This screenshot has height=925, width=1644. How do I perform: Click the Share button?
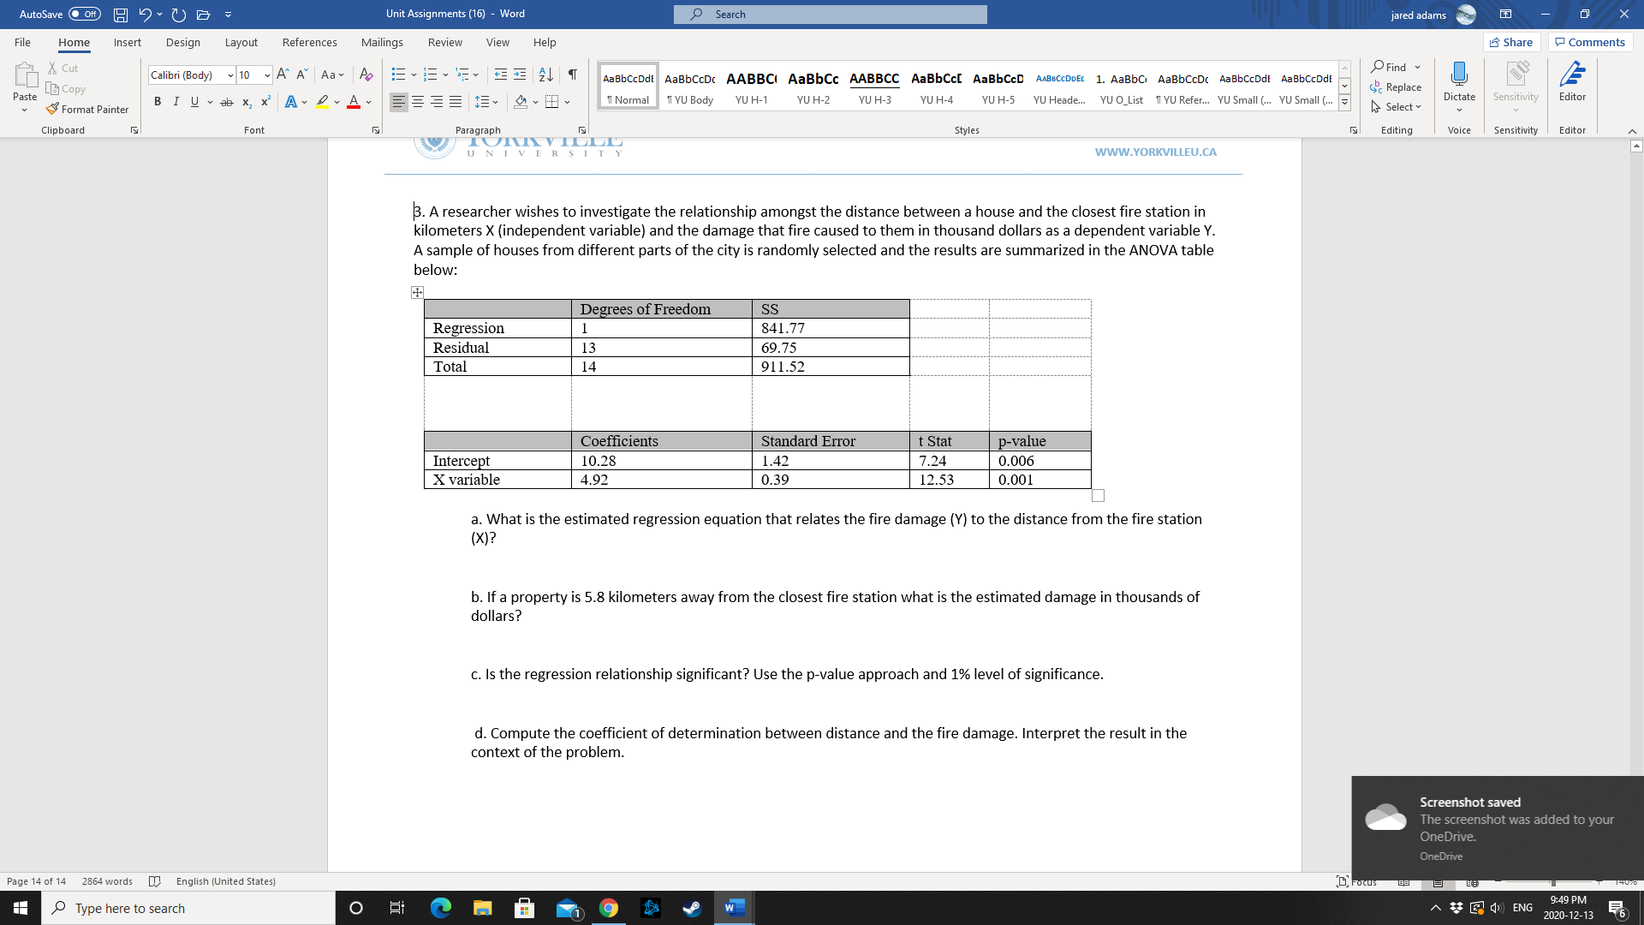tap(1512, 42)
